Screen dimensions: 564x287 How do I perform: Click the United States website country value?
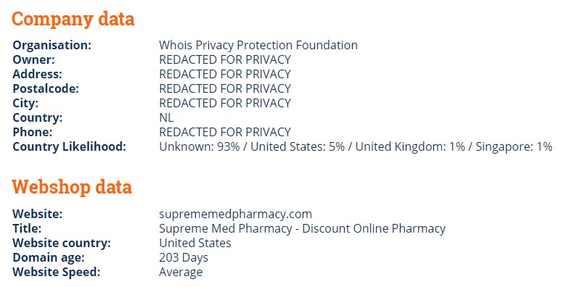point(195,244)
